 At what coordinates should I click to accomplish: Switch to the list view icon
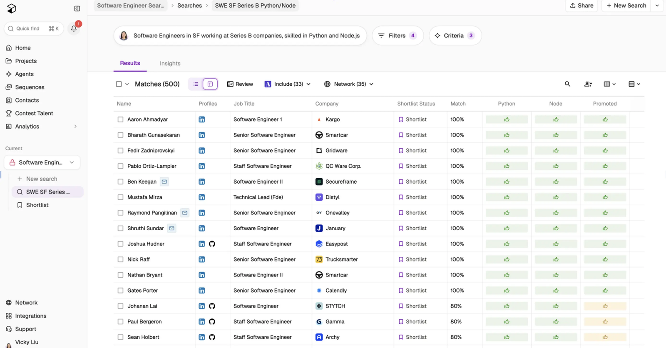196,84
